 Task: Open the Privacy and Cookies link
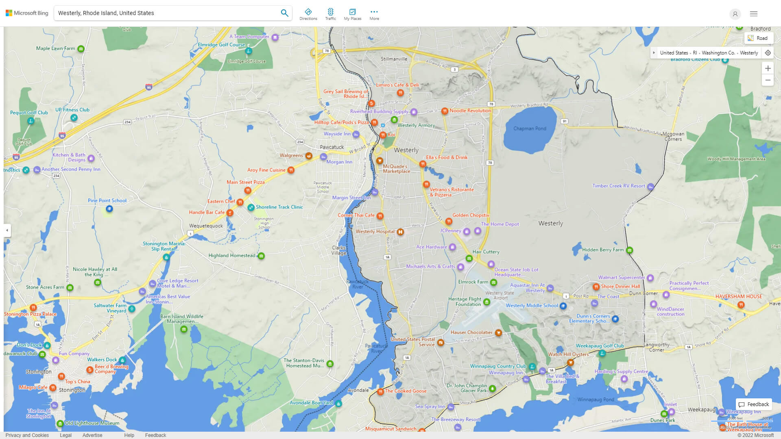pos(27,435)
